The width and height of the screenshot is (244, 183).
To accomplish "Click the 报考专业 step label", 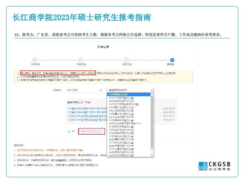I will 127,64.
